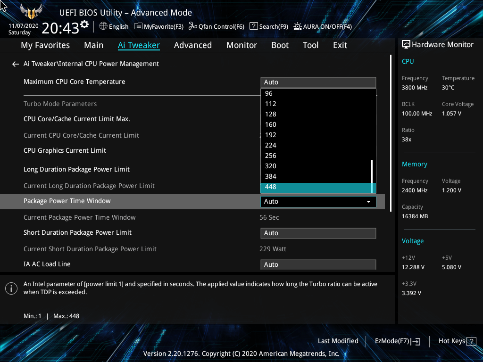483x362 pixels.
Task: Switch to the Main tab
Action: [x=94, y=45]
